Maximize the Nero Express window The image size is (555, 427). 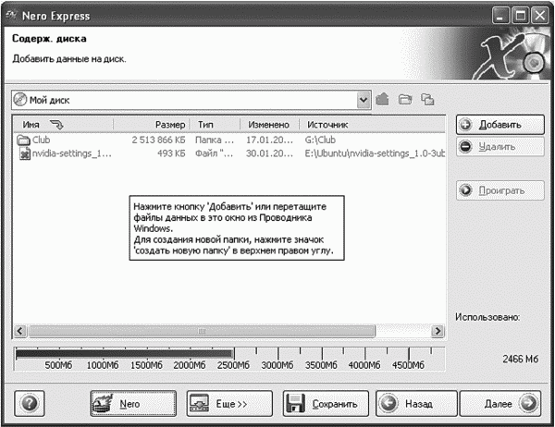coord(520,16)
